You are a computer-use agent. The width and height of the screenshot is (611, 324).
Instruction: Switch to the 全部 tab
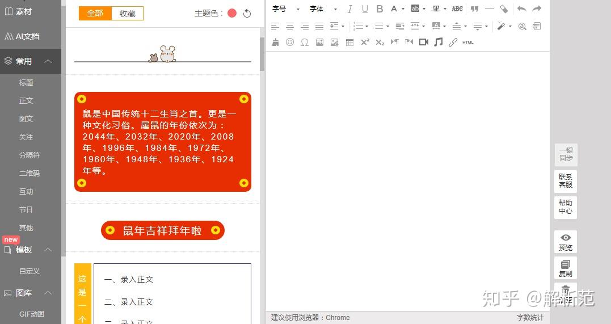tap(95, 13)
